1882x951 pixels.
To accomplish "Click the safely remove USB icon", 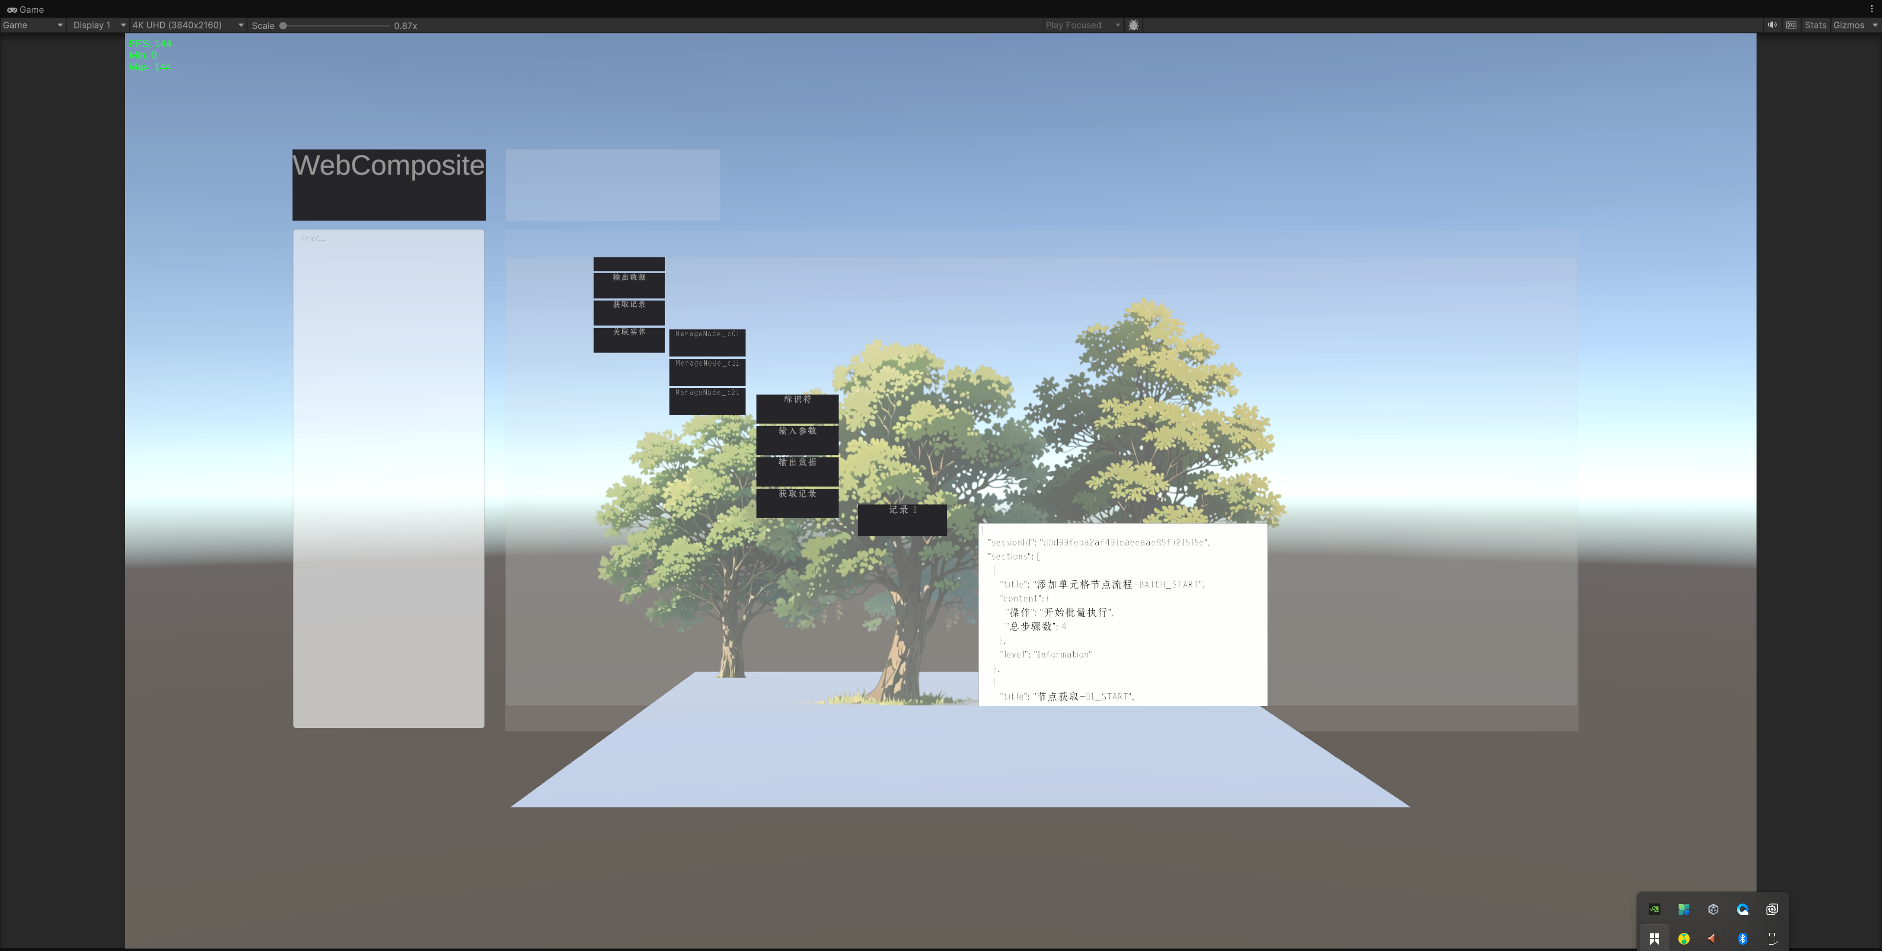I will pos(1772,939).
